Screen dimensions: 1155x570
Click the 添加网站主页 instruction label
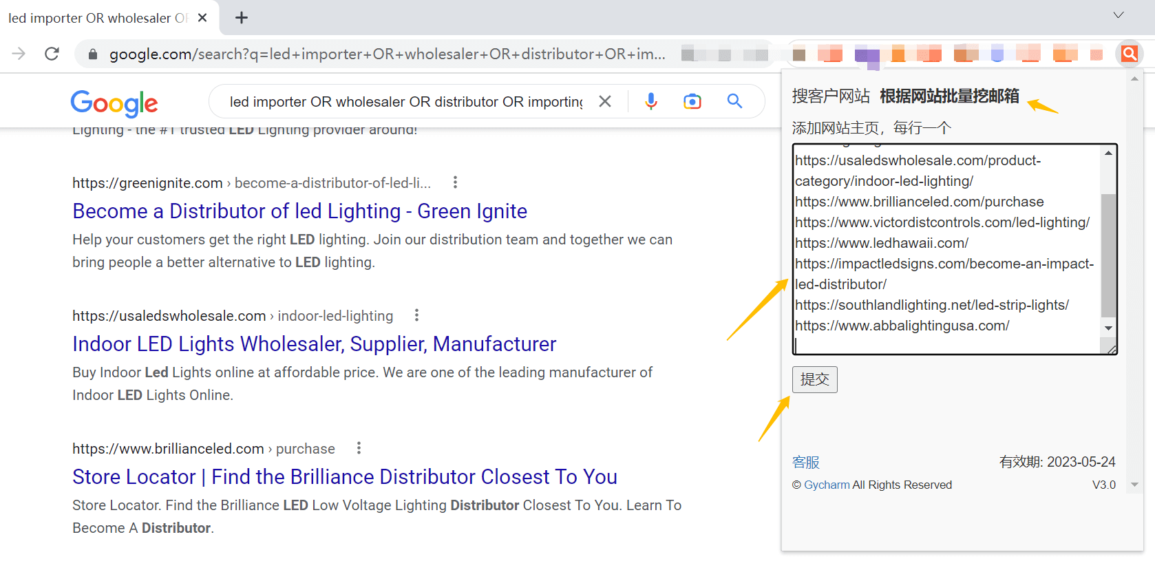pos(871,128)
